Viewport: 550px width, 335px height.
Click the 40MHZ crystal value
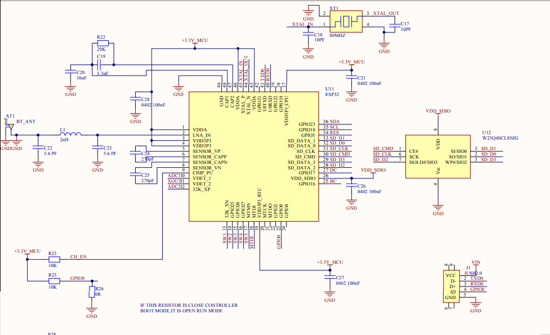pos(338,35)
